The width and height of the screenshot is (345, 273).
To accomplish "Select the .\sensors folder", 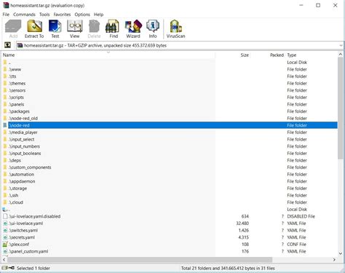I will pyautogui.click(x=17, y=90).
